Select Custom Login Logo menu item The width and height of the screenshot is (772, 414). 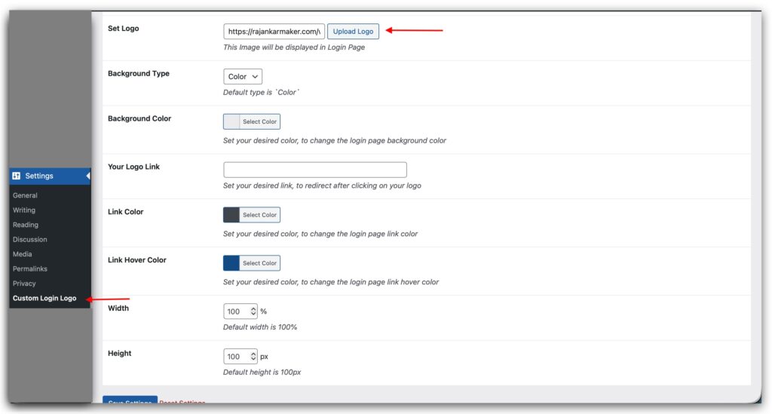[x=44, y=299]
